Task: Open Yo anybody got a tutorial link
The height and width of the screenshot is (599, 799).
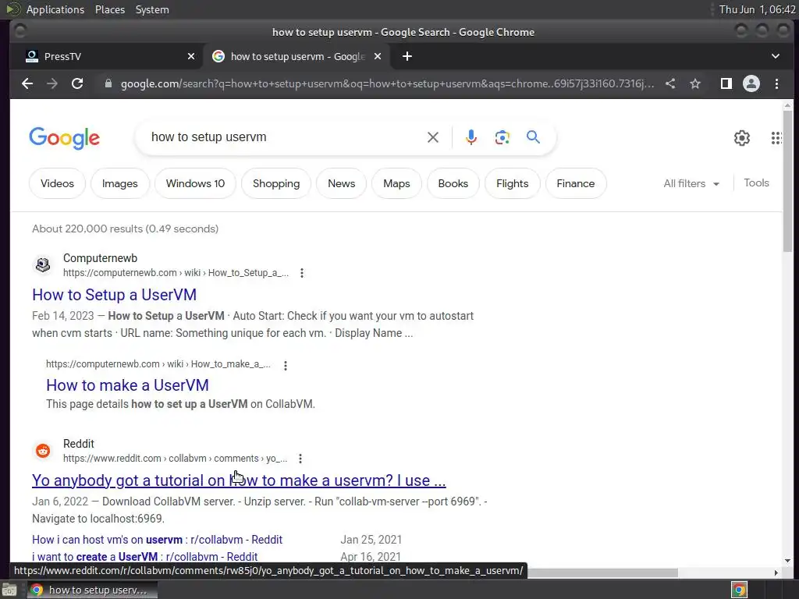Action: [239, 480]
